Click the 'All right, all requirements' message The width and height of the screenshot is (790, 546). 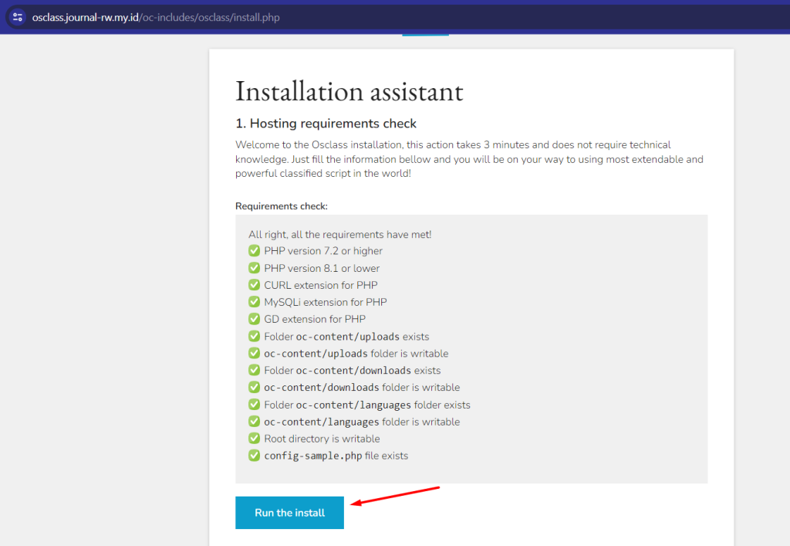pyautogui.click(x=339, y=234)
